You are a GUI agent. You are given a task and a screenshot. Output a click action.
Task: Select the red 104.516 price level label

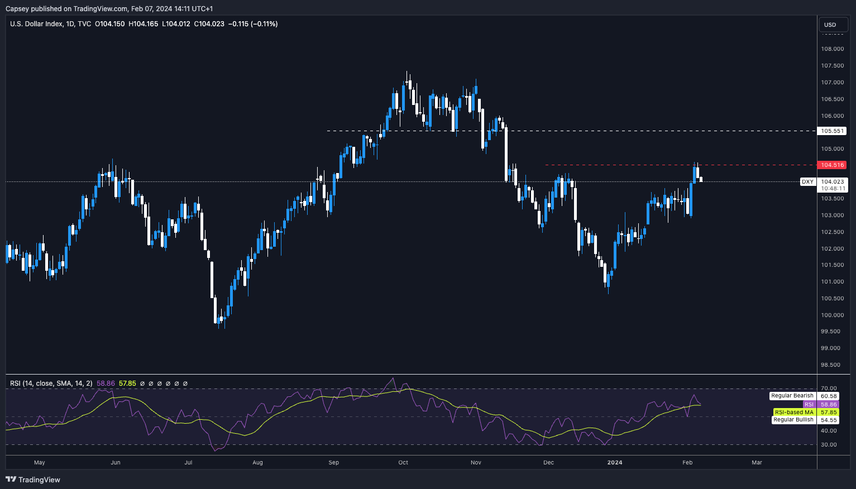[832, 165]
